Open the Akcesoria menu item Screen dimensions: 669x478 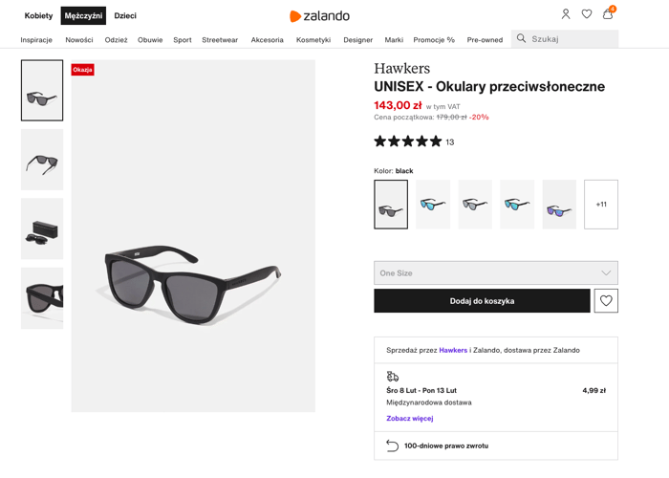(x=267, y=40)
